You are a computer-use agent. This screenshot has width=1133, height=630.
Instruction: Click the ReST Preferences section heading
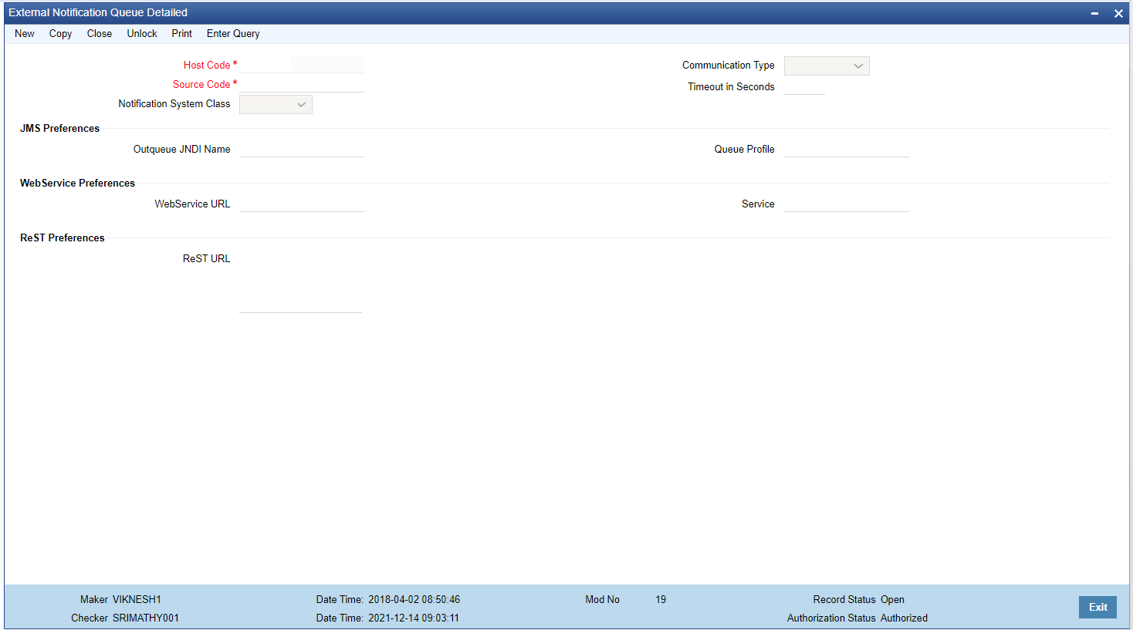[63, 238]
